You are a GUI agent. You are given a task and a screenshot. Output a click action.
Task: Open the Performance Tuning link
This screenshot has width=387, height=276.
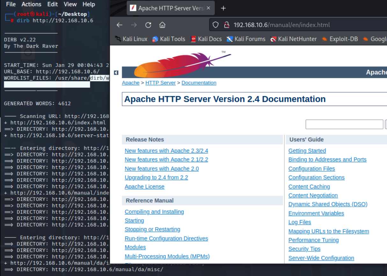[x=314, y=240]
